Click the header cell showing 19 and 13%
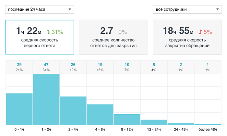The width and height of the screenshot is (227, 136). pos(100,67)
